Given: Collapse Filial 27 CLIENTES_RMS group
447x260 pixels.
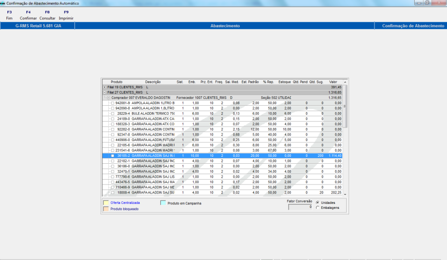Looking at the screenshot, I should pos(105,93).
